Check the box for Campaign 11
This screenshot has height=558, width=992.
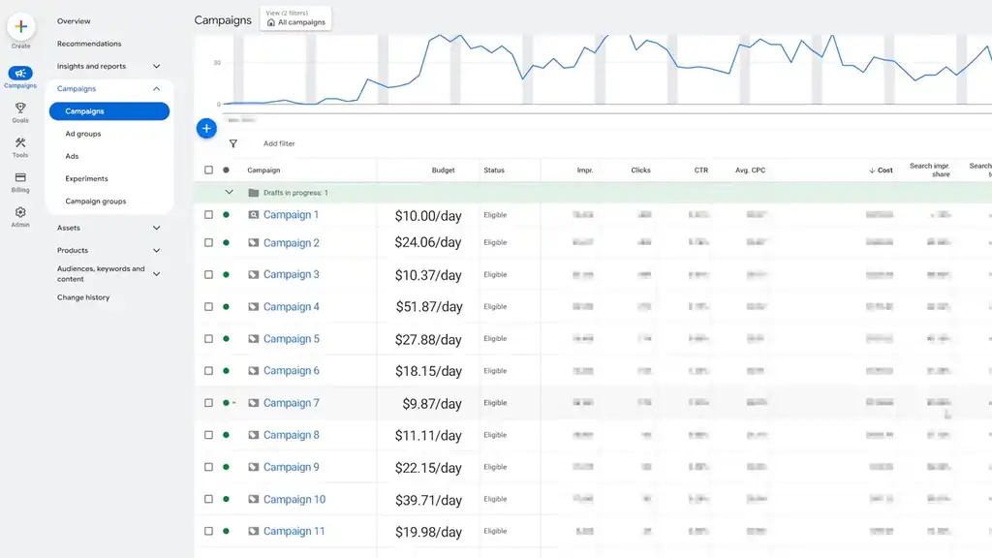pos(209,531)
